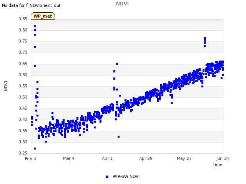Click the topmost early-February point near 0.82
The width and height of the screenshot is (246, 184).
pyautogui.click(x=35, y=26)
